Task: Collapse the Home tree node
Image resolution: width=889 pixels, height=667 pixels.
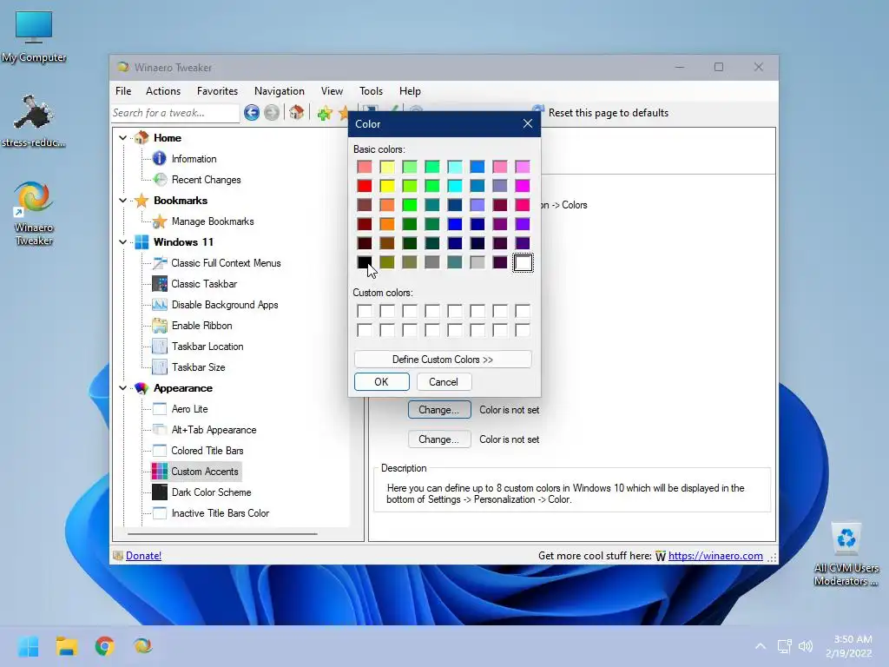Action: tap(123, 138)
